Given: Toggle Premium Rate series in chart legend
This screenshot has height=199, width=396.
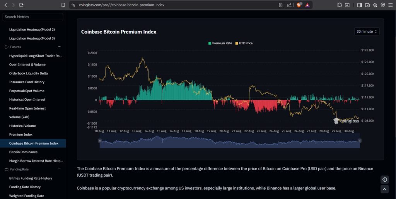Looking at the screenshot, I should click(220, 43).
